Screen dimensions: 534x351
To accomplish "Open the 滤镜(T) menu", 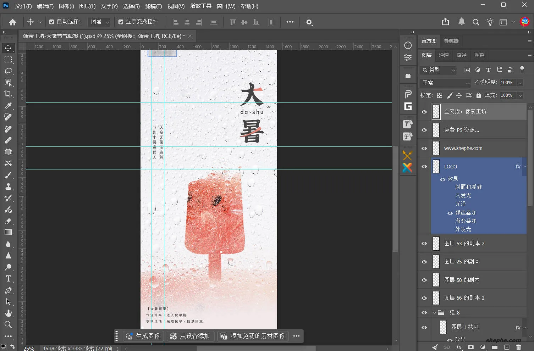I will 153,6.
